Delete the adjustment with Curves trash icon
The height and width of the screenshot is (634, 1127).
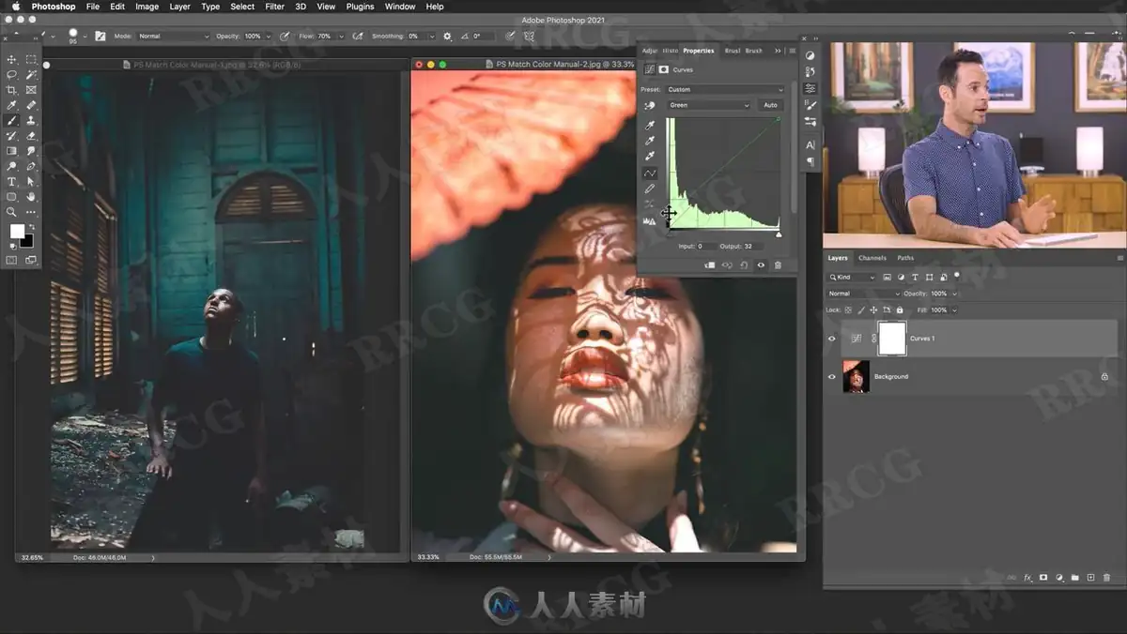tap(778, 265)
